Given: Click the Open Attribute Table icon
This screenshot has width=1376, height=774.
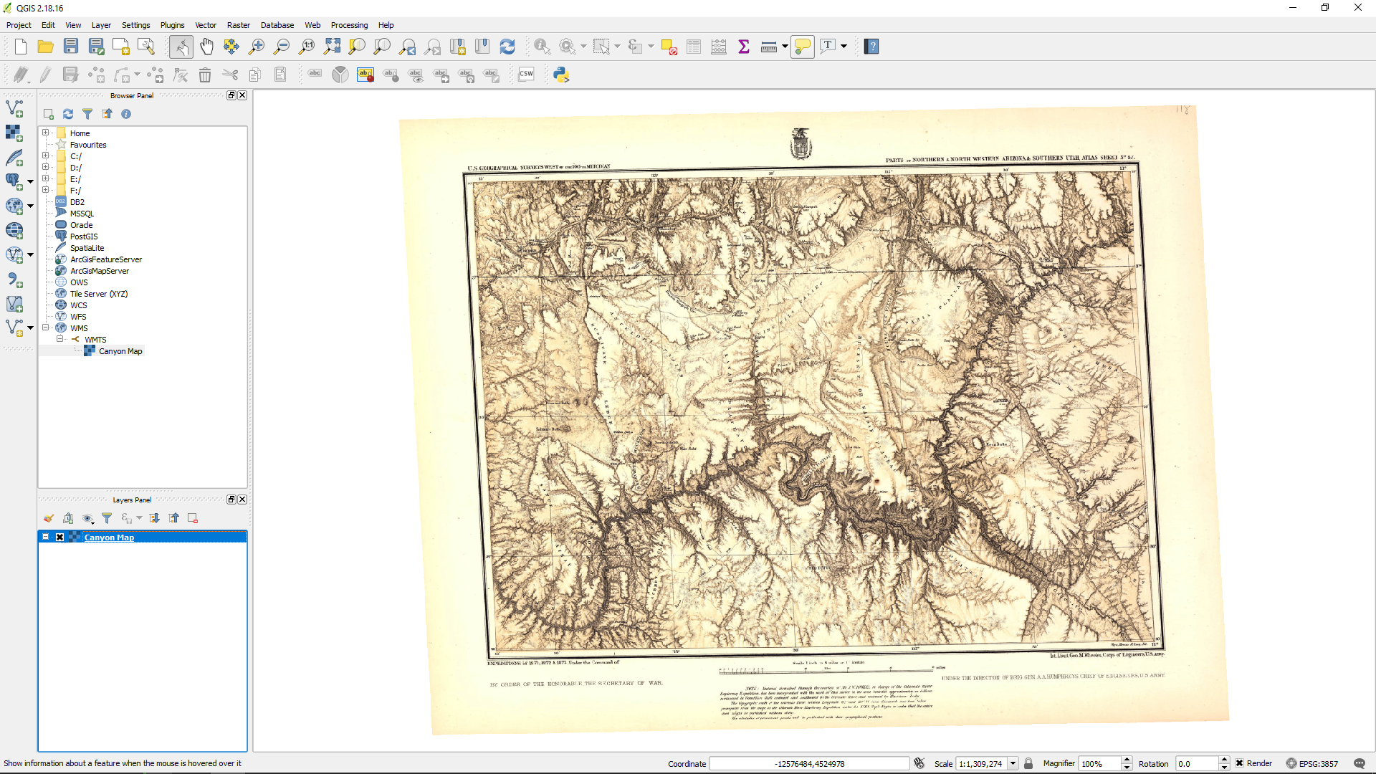Looking at the screenshot, I should pos(694,47).
